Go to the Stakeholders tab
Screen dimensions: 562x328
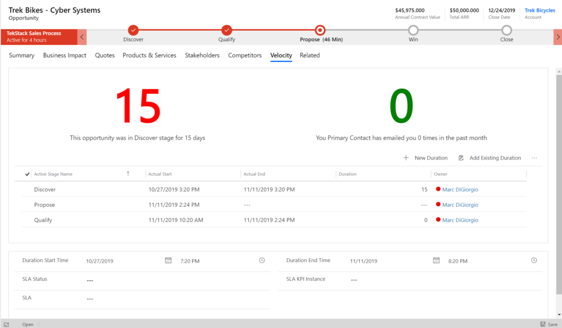pyautogui.click(x=202, y=55)
